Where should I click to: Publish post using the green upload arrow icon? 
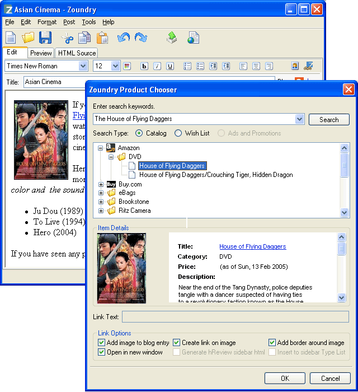pos(172,38)
